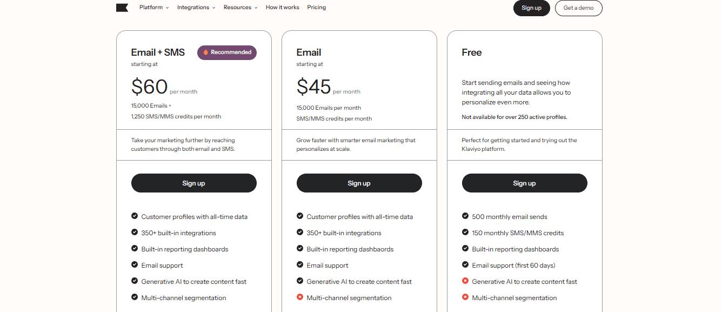Expand the Resources dropdown menu
This screenshot has height=312, width=722.
coord(240,8)
